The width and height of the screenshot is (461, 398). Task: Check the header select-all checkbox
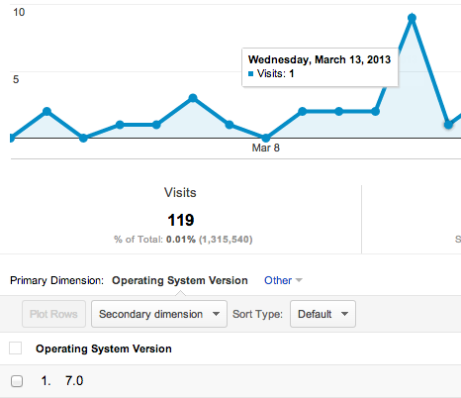point(16,348)
